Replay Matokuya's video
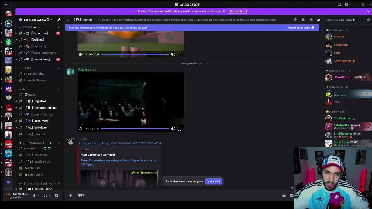This screenshot has height=209, width=372. click(81, 129)
